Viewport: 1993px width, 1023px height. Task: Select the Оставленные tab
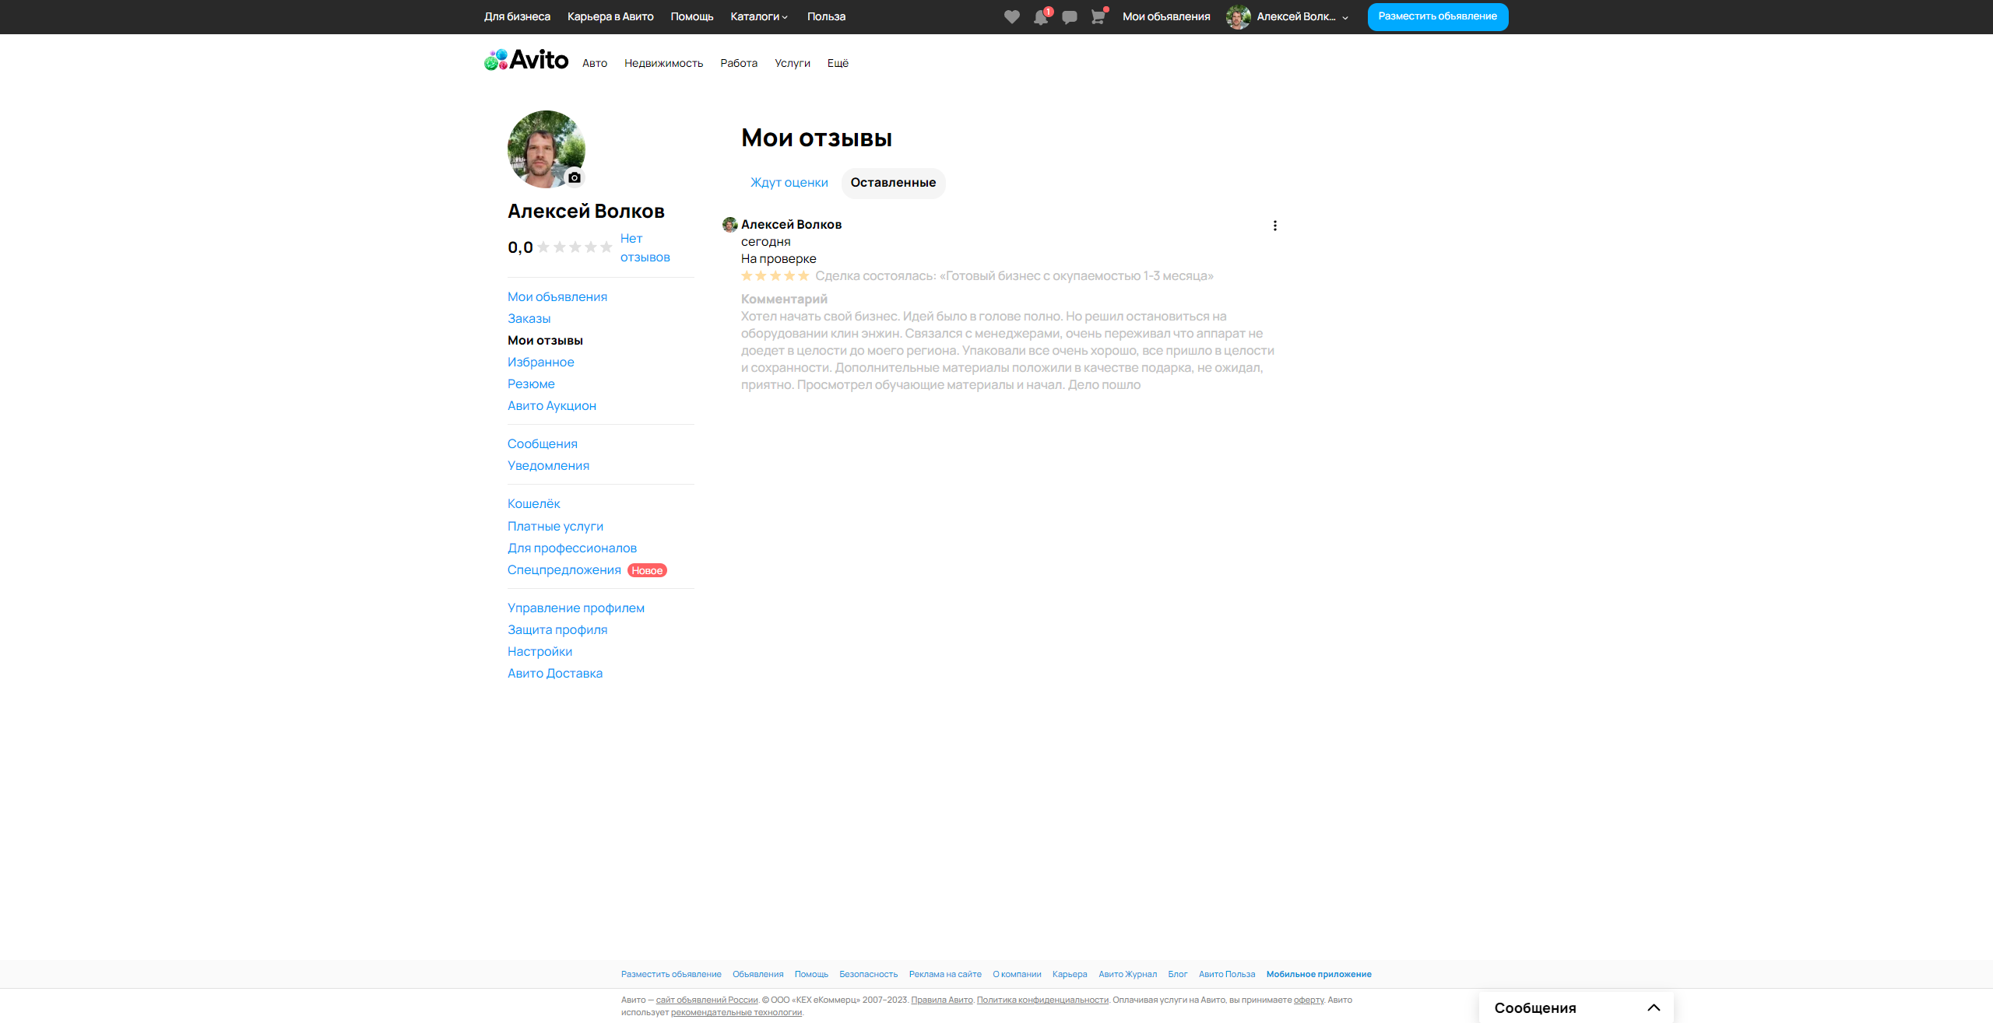893,183
